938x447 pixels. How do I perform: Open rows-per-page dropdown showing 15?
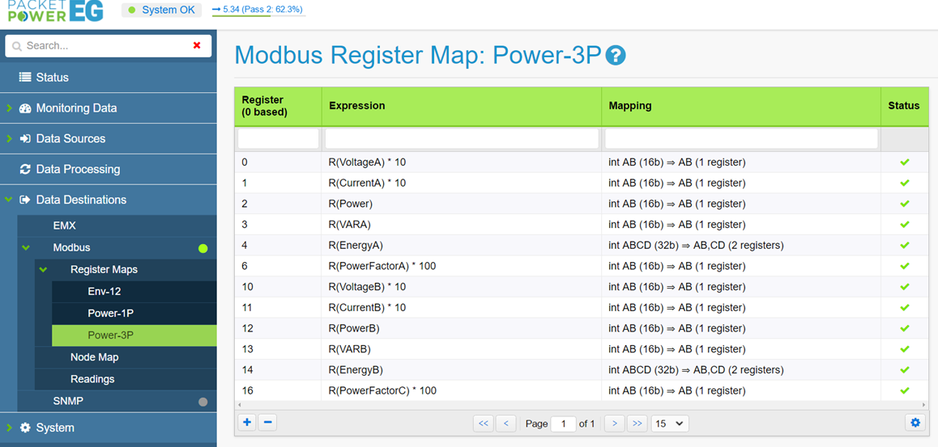pyautogui.click(x=669, y=424)
